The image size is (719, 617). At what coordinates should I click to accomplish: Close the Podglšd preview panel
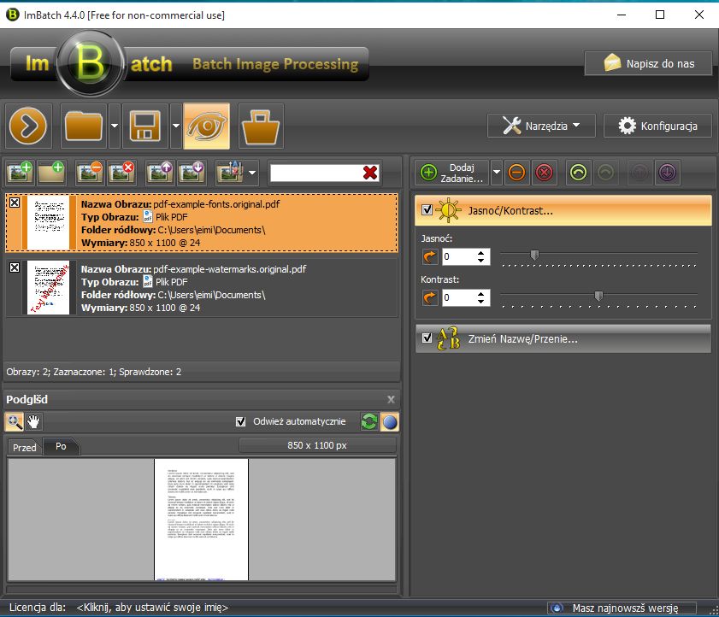click(391, 399)
